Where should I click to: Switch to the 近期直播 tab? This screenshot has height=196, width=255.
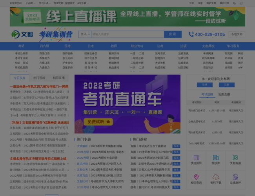[x=224, y=94]
